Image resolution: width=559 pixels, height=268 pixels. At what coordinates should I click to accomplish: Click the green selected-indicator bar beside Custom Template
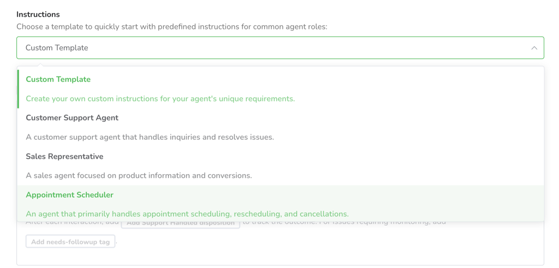[x=18, y=89]
